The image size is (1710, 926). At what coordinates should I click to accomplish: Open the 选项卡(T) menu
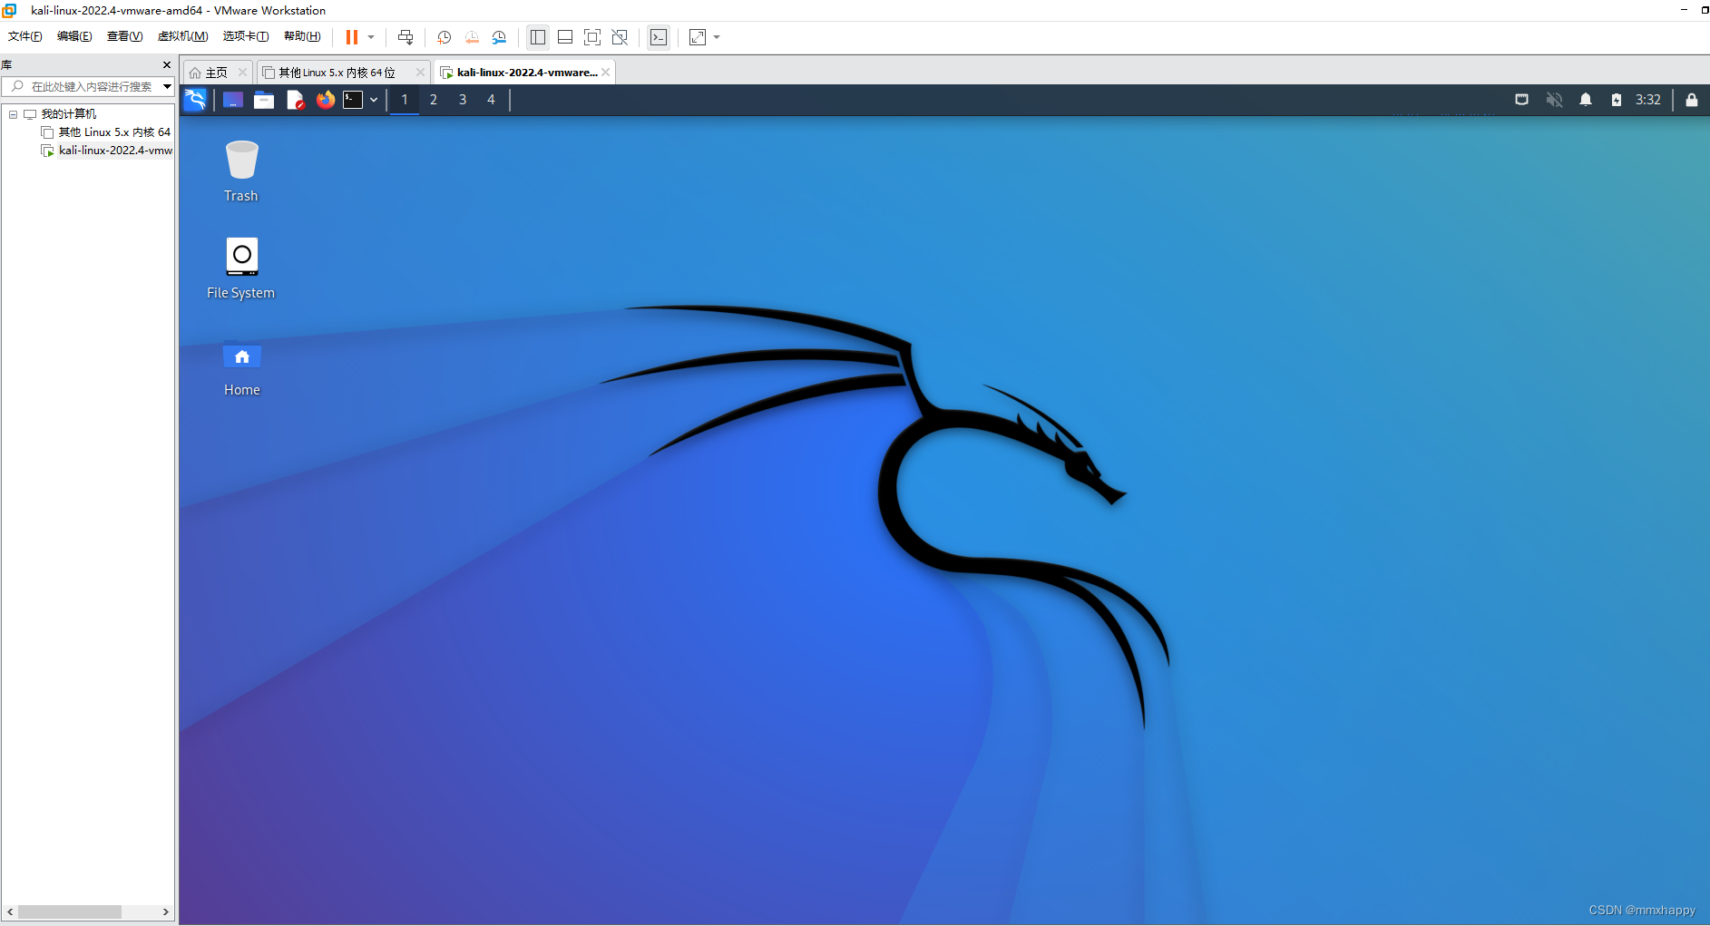(x=246, y=36)
